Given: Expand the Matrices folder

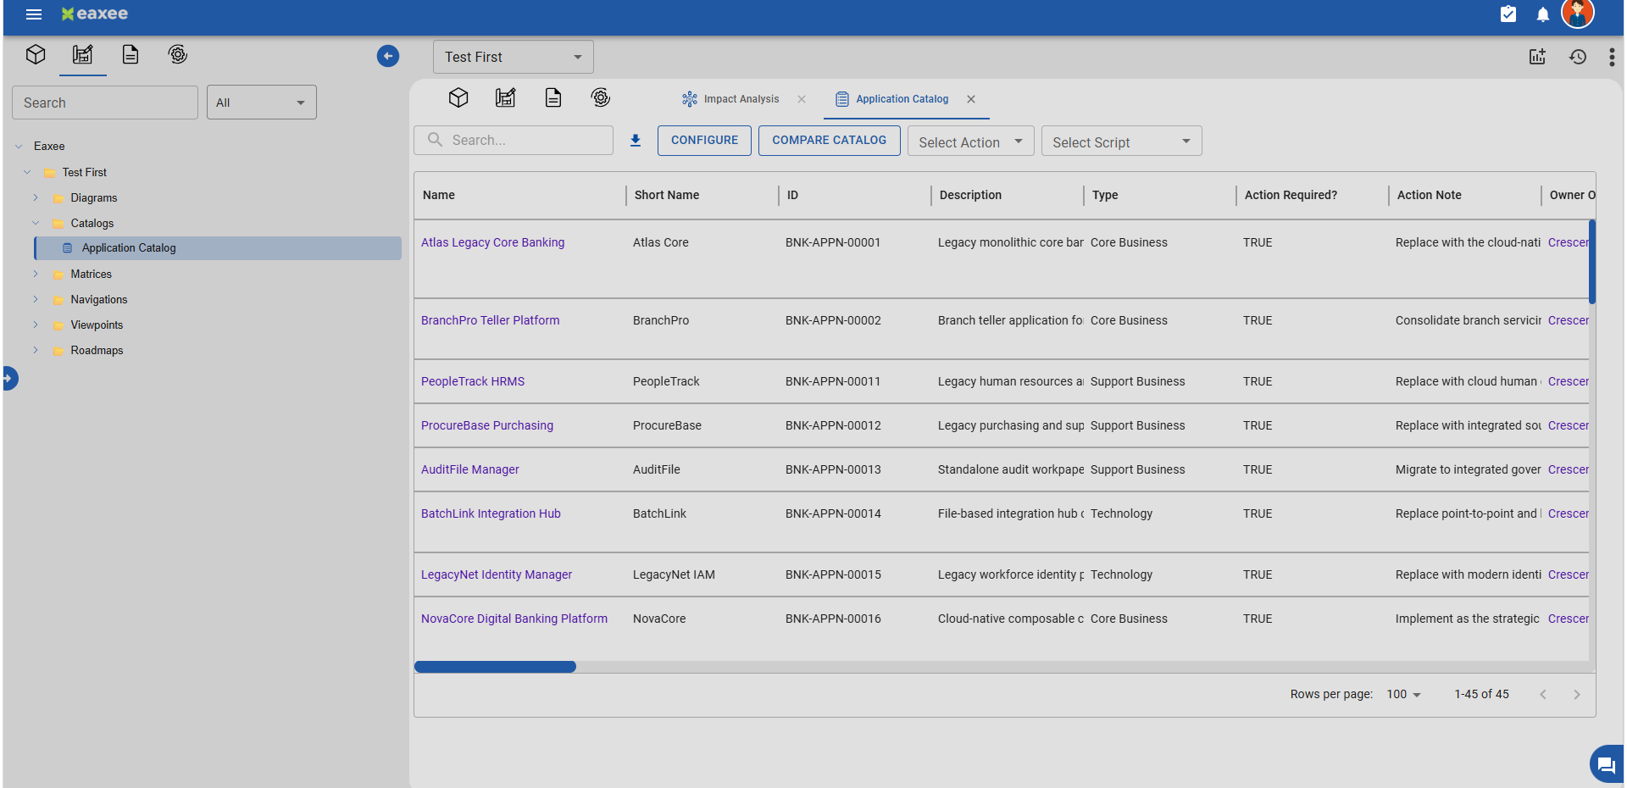Looking at the screenshot, I should (36, 274).
